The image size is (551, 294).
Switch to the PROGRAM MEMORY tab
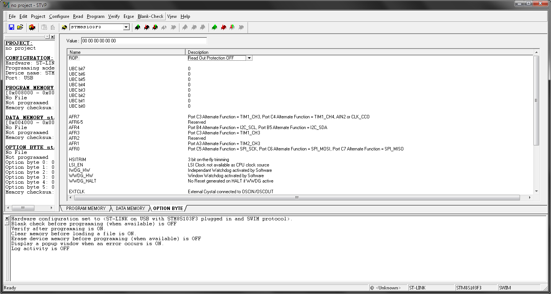coord(86,208)
